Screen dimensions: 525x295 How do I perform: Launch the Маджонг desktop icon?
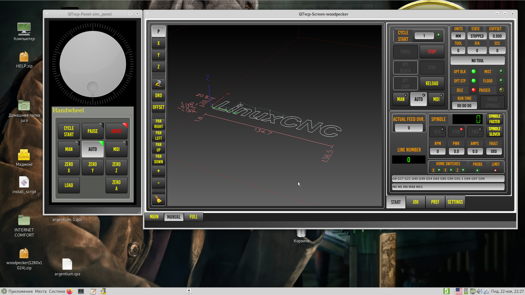[x=24, y=158]
